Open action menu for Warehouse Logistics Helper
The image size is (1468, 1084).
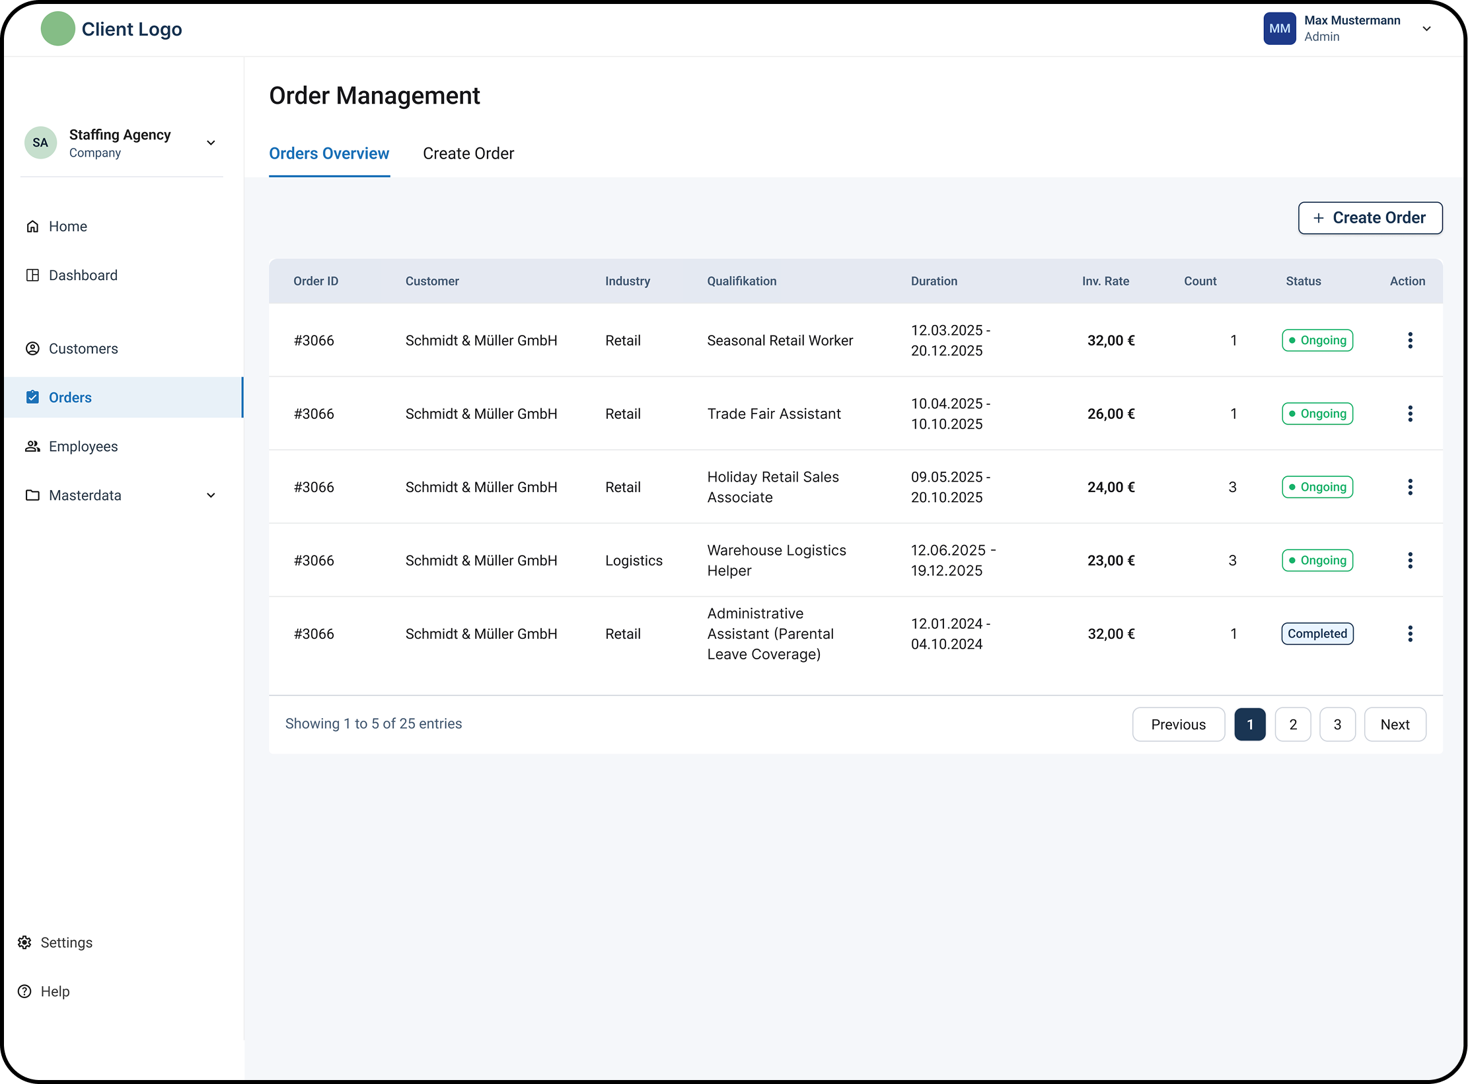(x=1410, y=560)
